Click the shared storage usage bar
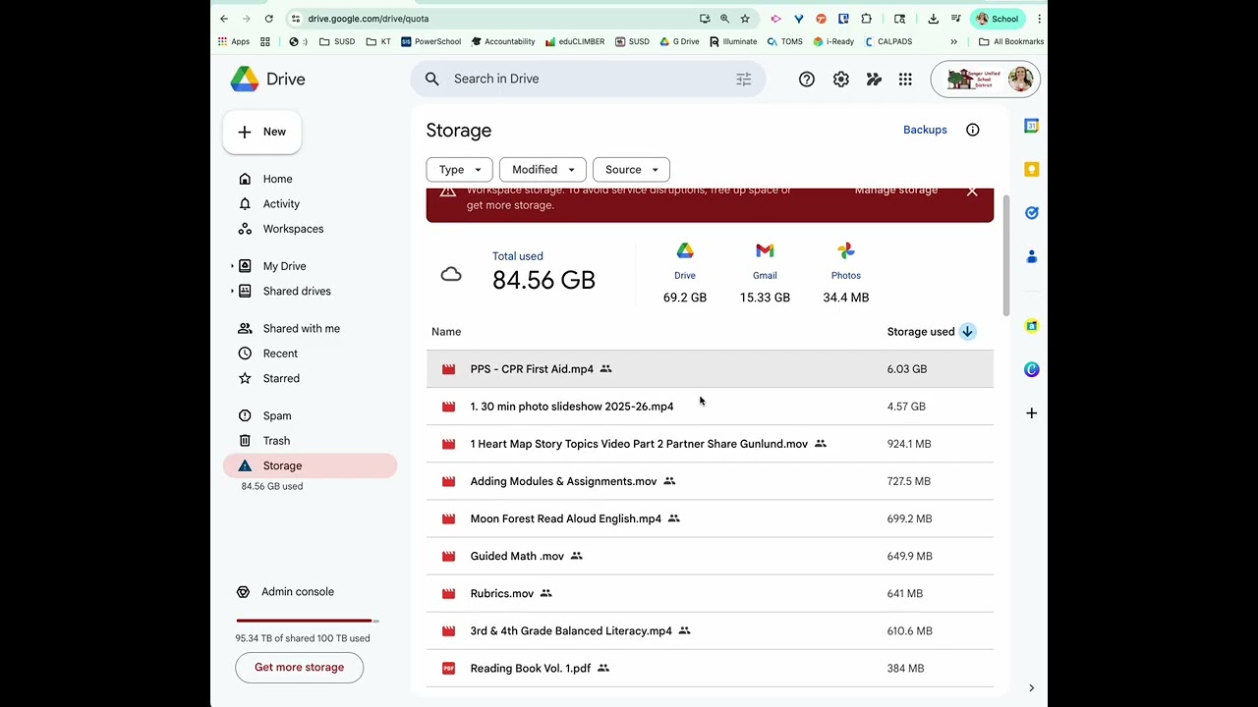This screenshot has height=707, width=1258. 308,621
